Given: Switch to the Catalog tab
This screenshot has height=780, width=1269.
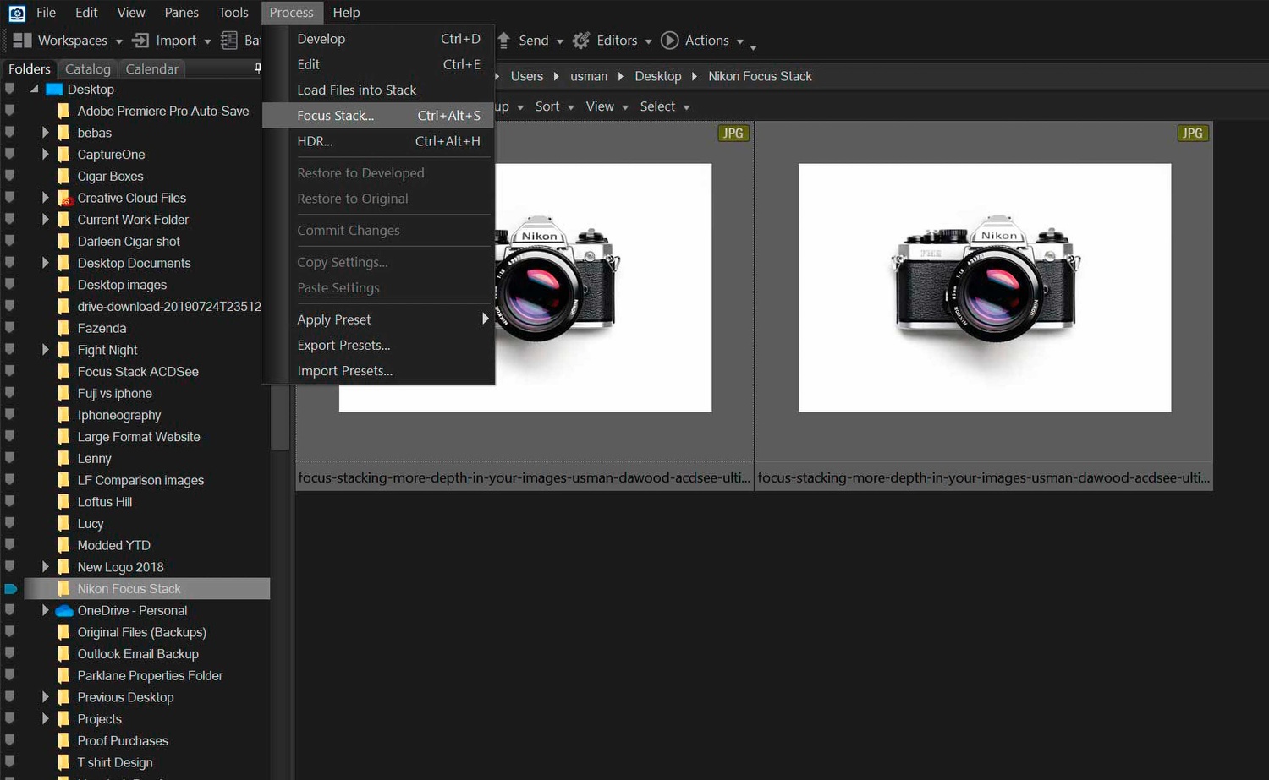Looking at the screenshot, I should point(88,69).
